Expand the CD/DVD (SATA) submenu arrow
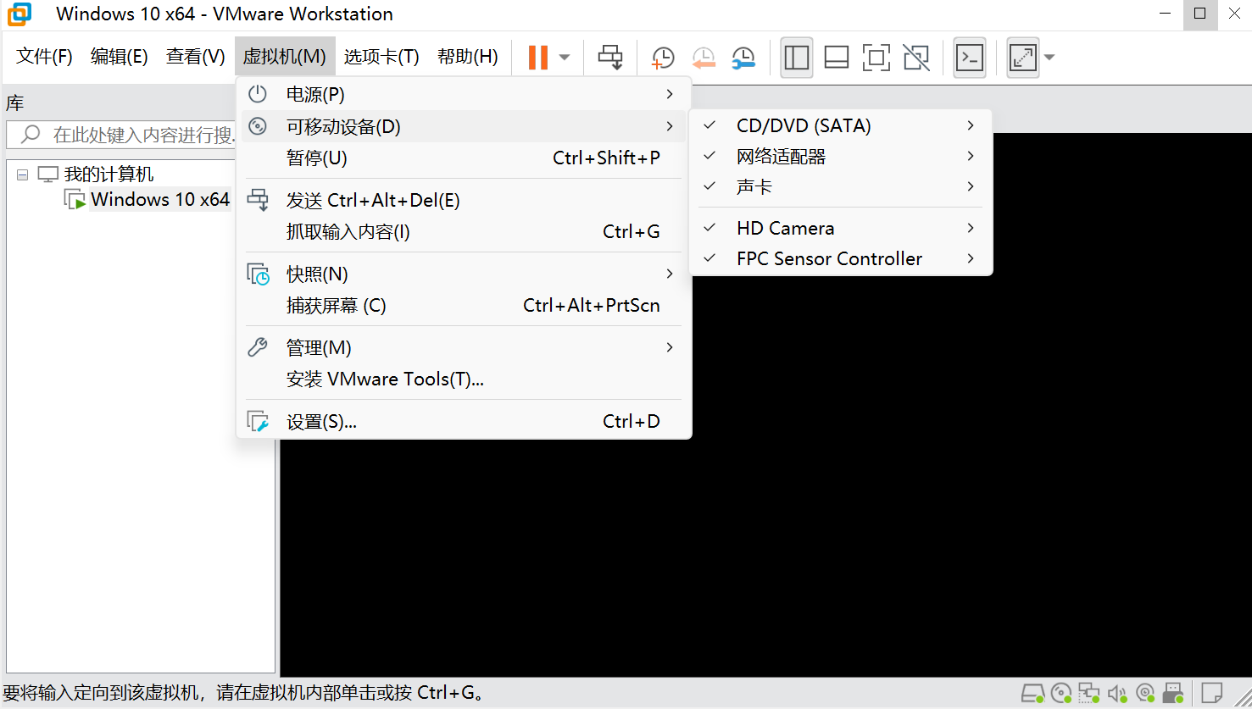 pyautogui.click(x=971, y=125)
